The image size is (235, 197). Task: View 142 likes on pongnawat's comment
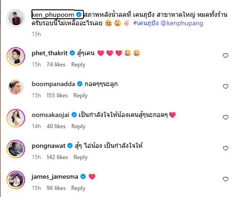[57, 157]
